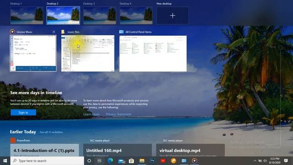Click the PowerPoint icon above activity card
Image resolution: width=293 pixels, height=165 pixels.
[x=13, y=140]
